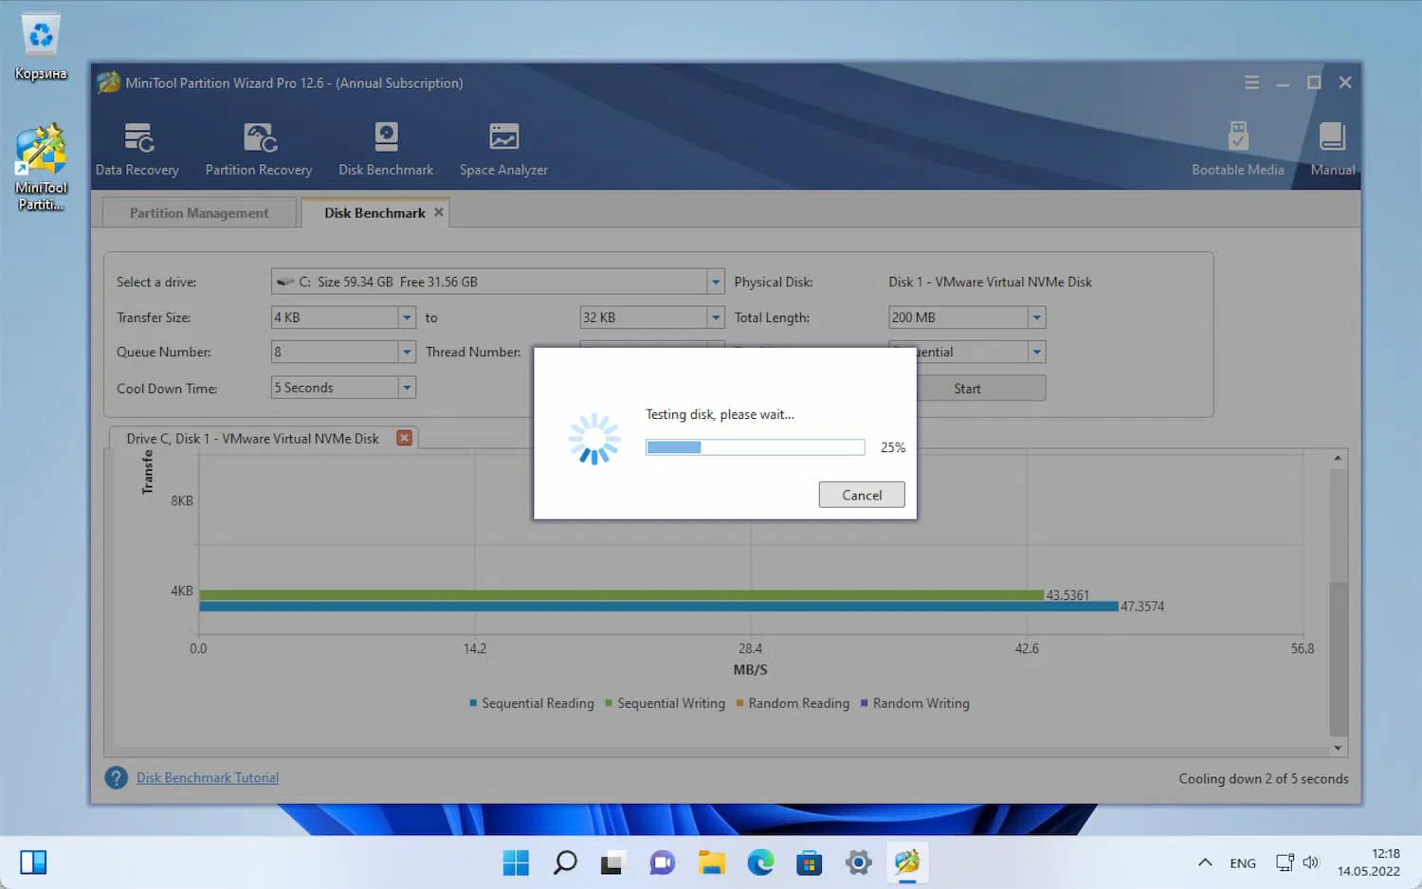Select the MiniTool Partition desktop shortcut
1422x889 pixels.
(41, 168)
